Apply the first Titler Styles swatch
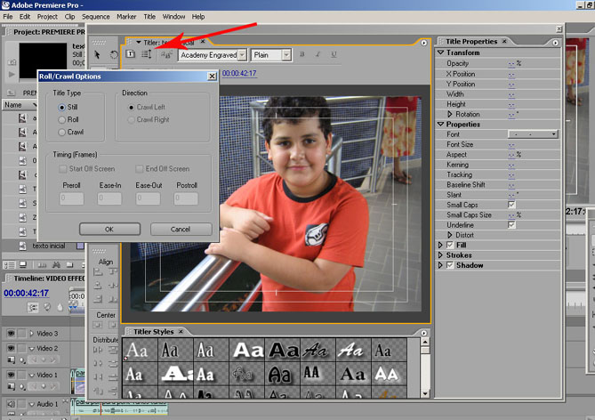Screen dimensions: 595x420 click(x=136, y=351)
